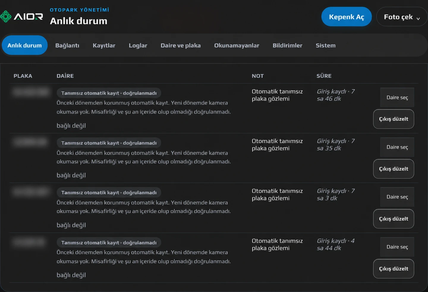This screenshot has height=292, width=428.
Task: Open the Foto çek dropdown arrow
Action: click(418, 18)
